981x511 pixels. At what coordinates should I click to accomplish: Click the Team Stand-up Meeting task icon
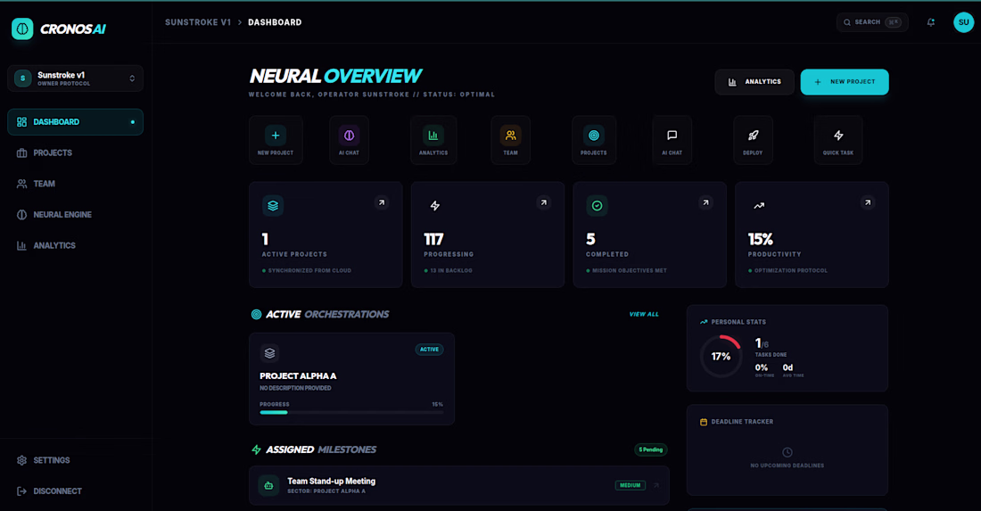tap(269, 485)
